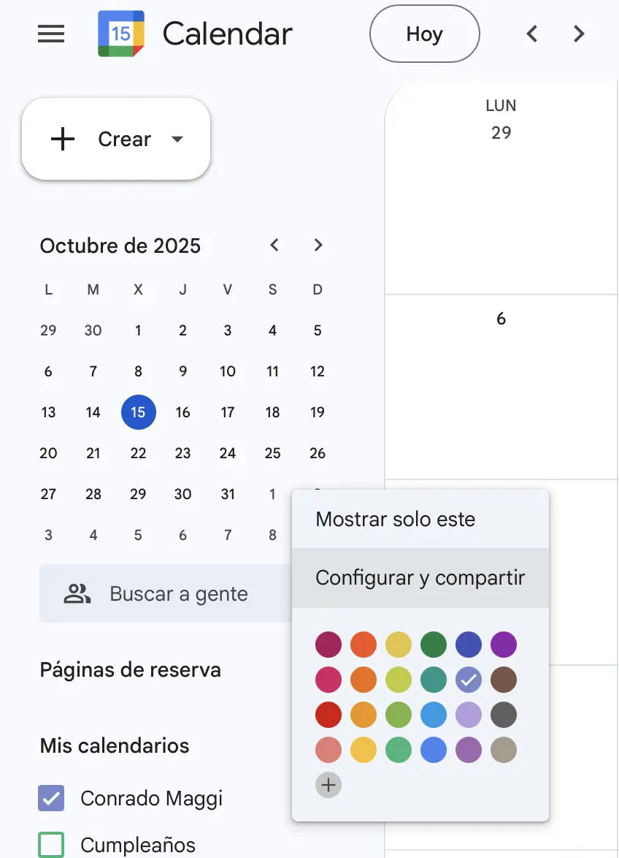This screenshot has width=619, height=858.
Task: Choose Configurar y compartir from the menu
Action: 420,577
